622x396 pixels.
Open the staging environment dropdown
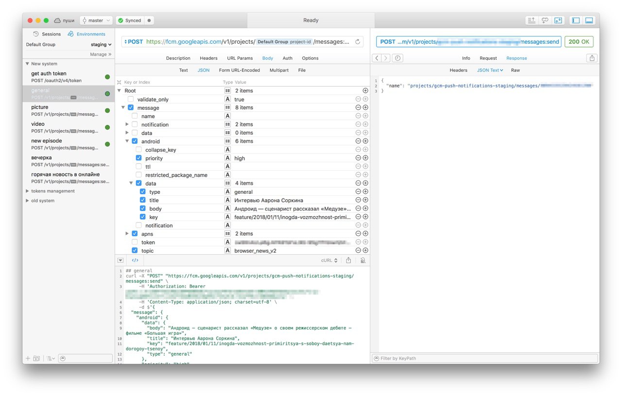[101, 45]
